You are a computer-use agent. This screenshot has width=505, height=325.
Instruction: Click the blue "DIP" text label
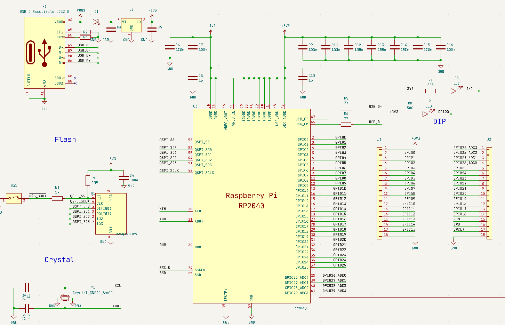coord(439,121)
